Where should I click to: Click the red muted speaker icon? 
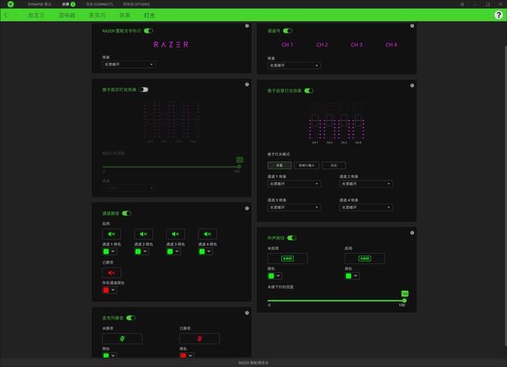[112, 272]
